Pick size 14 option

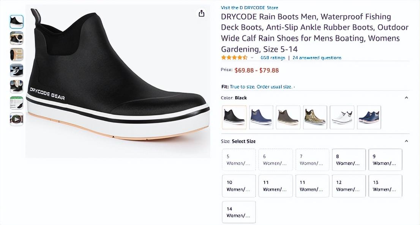point(238,212)
